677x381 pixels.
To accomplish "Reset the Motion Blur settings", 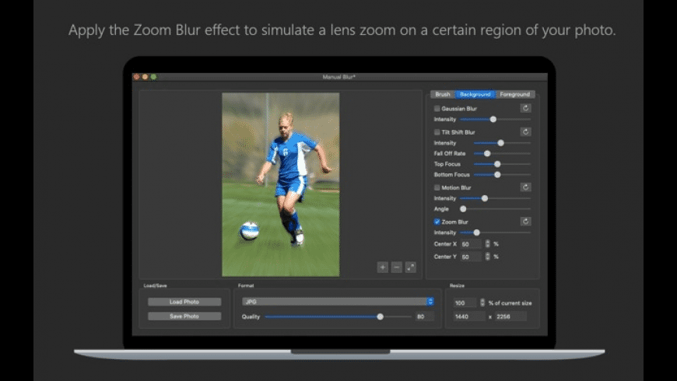I will coord(525,187).
